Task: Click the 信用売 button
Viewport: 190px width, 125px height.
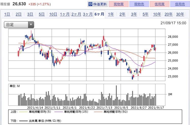Action: tap(179, 4)
